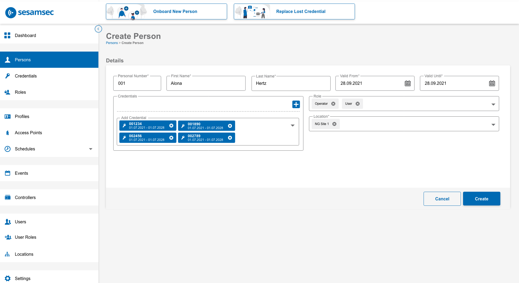The width and height of the screenshot is (519, 283).
Task: Expand the Role dropdown
Action: pyautogui.click(x=493, y=104)
